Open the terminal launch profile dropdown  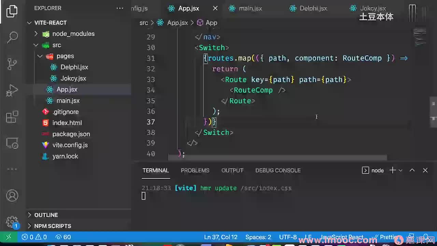coord(400,170)
